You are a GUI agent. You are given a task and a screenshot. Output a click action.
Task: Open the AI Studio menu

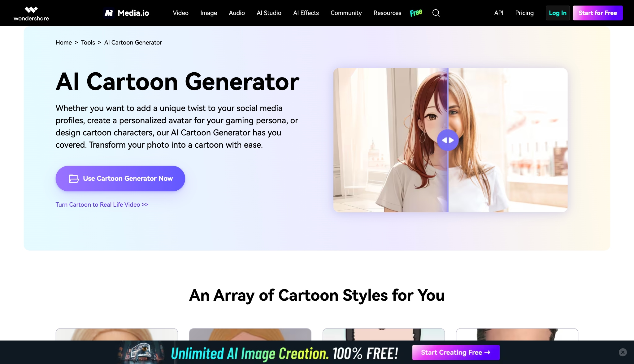(x=269, y=13)
